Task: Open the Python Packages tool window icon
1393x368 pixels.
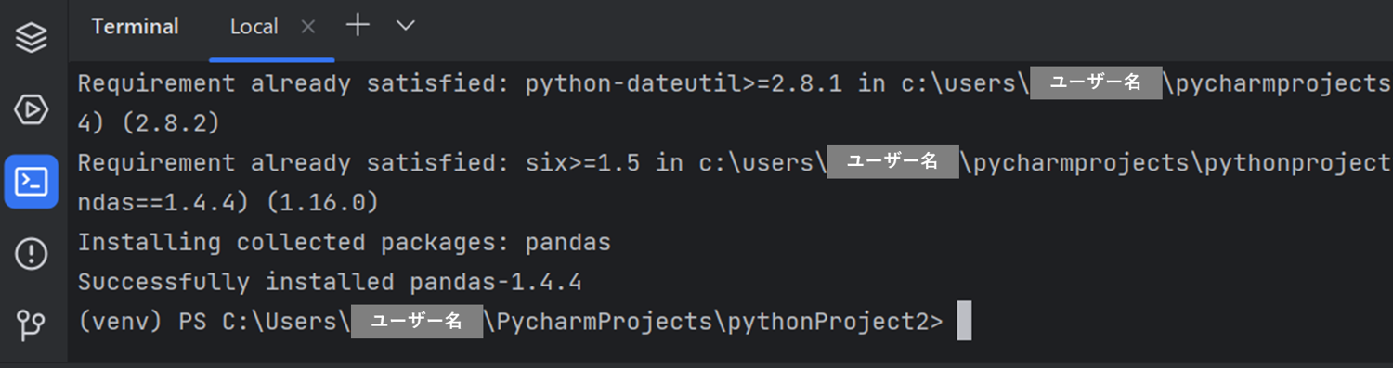Action: pos(32,38)
